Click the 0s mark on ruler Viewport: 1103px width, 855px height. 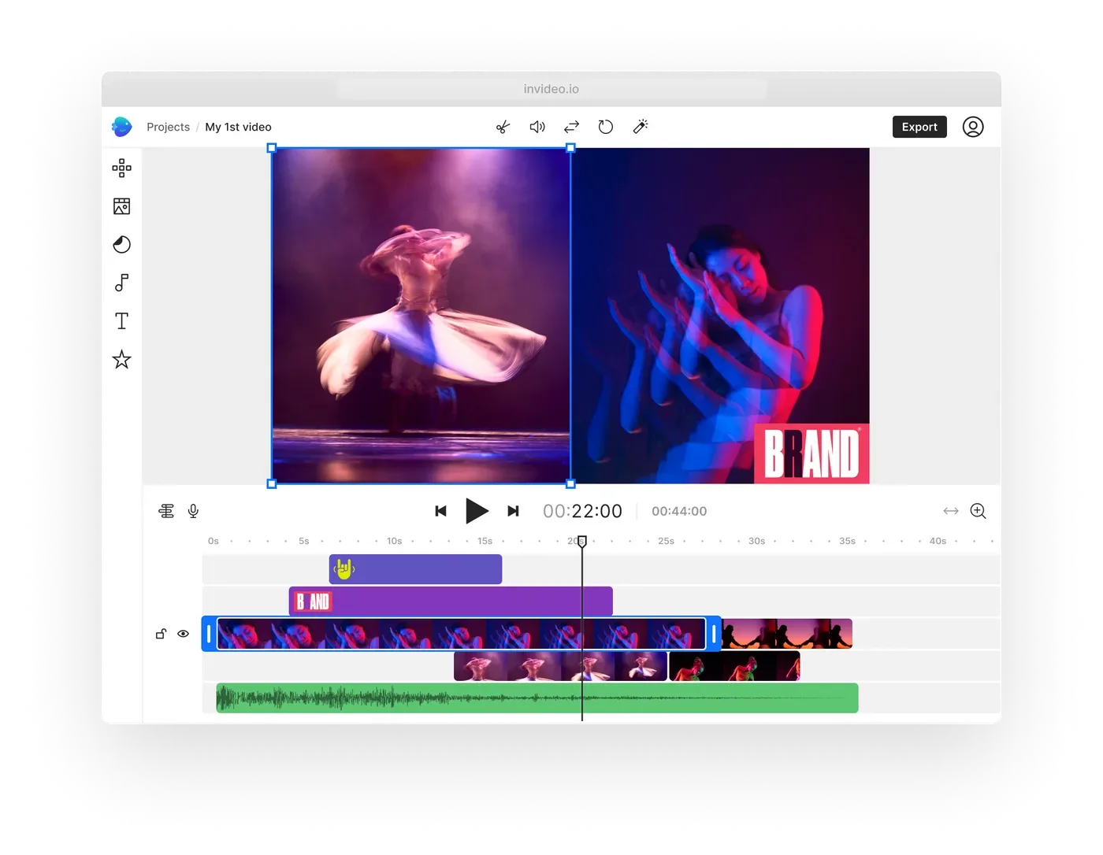click(x=214, y=542)
